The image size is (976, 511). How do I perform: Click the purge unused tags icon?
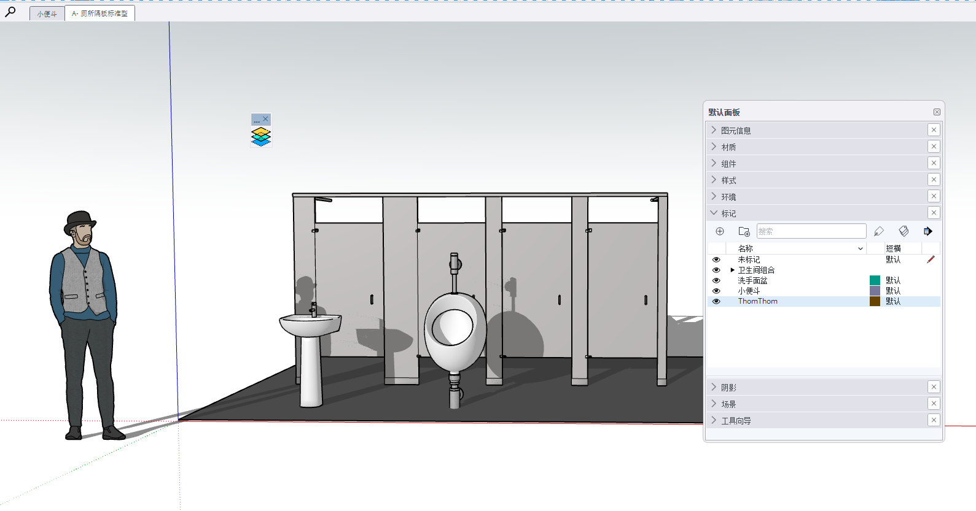[904, 231]
